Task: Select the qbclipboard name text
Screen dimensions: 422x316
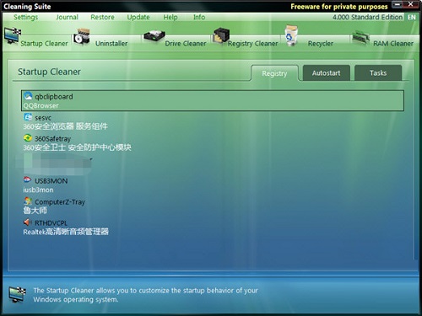Action: coord(54,97)
